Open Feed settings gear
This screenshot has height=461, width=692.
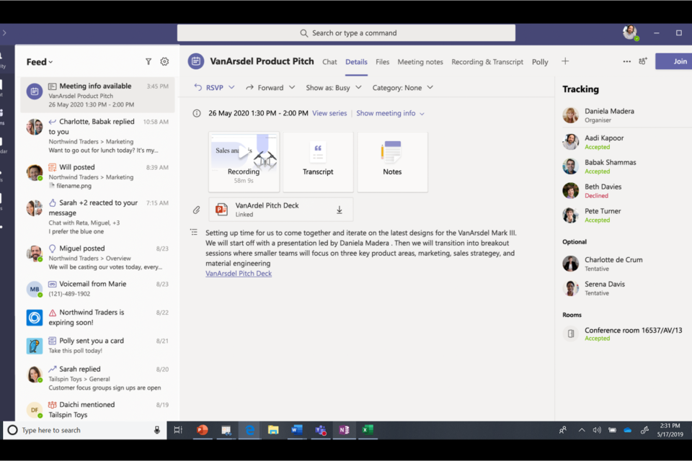coord(164,62)
